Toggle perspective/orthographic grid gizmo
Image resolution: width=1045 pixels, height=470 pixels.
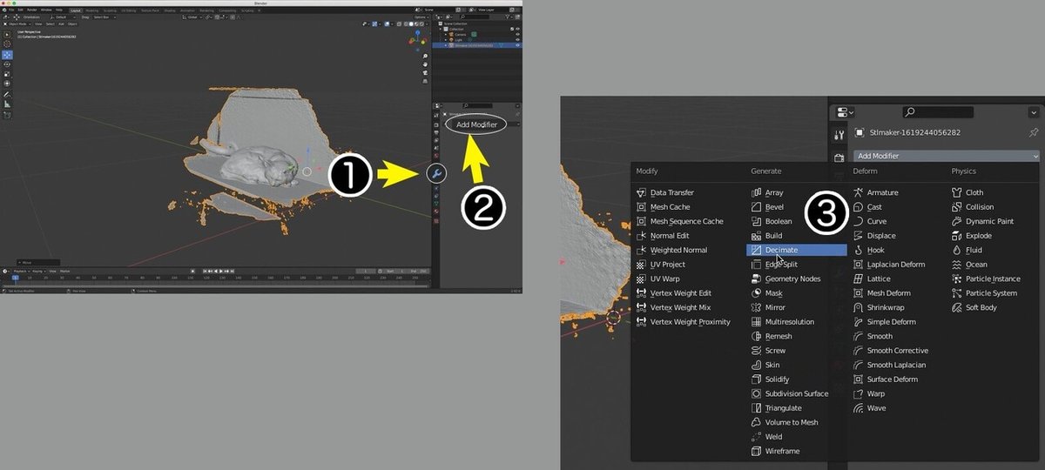tap(425, 81)
